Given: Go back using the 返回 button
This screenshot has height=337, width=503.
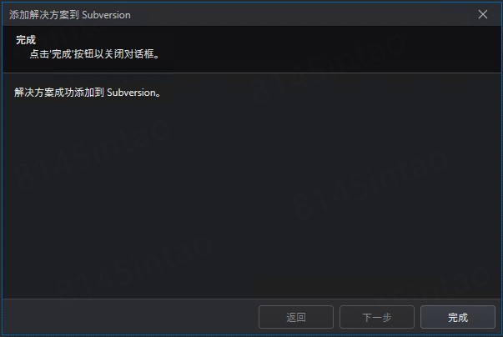Looking at the screenshot, I should pyautogui.click(x=296, y=317).
